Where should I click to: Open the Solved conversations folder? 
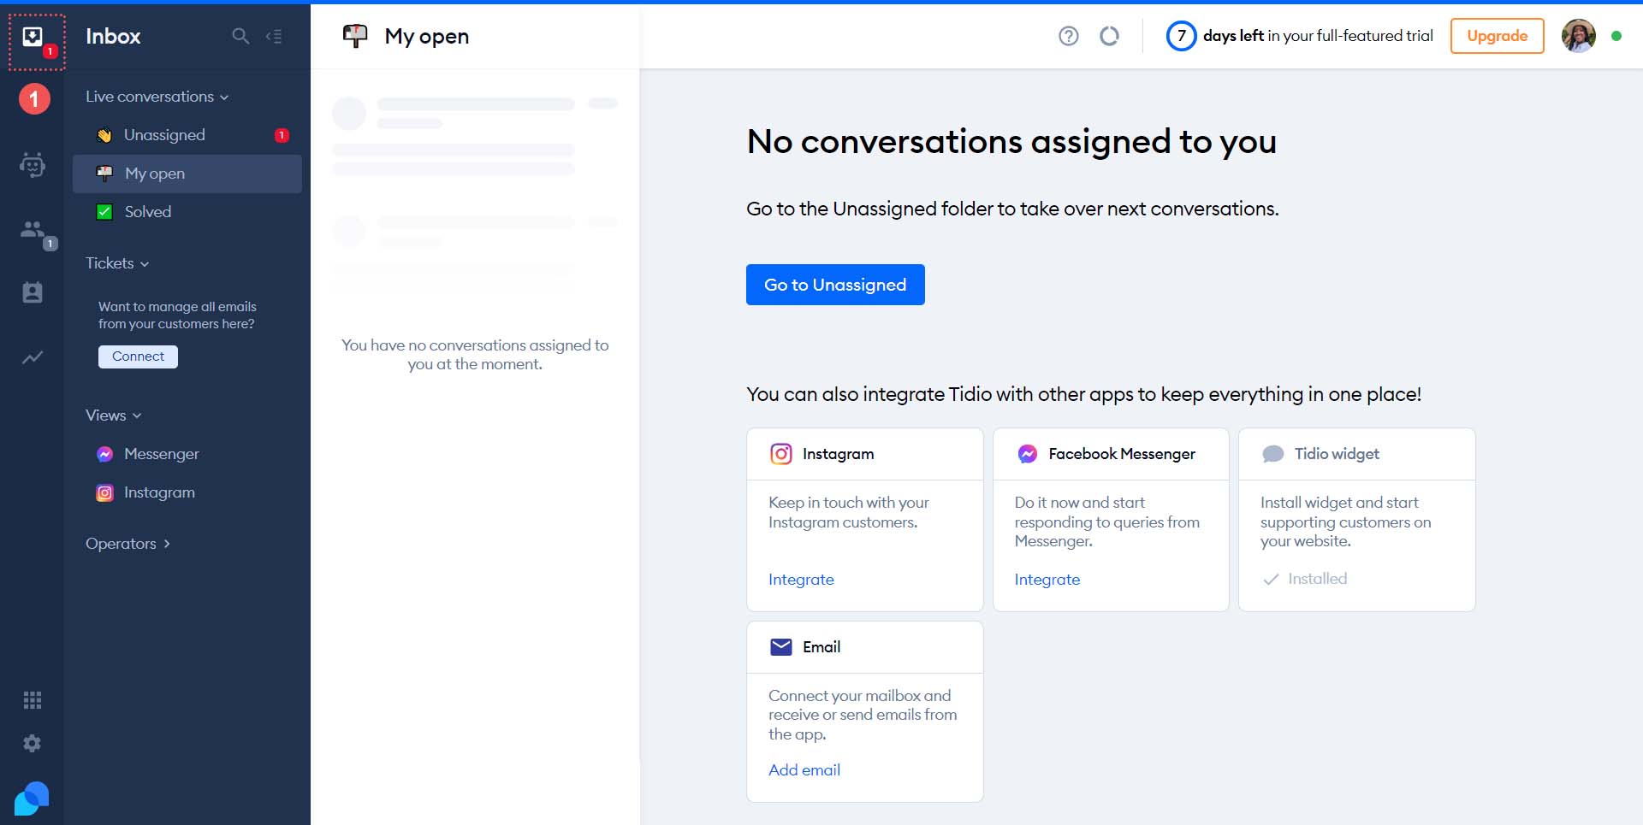pos(149,212)
